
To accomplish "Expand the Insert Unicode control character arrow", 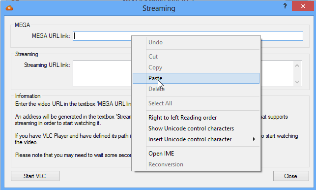I will [x=254, y=139].
